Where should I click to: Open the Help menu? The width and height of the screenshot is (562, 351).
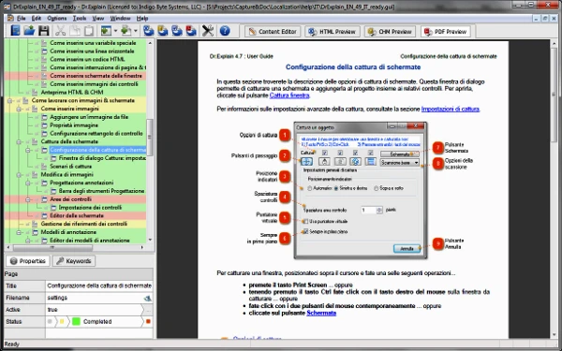click(x=142, y=19)
